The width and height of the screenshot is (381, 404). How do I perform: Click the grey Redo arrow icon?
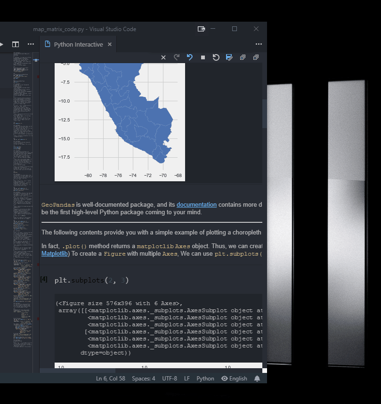tap(177, 57)
